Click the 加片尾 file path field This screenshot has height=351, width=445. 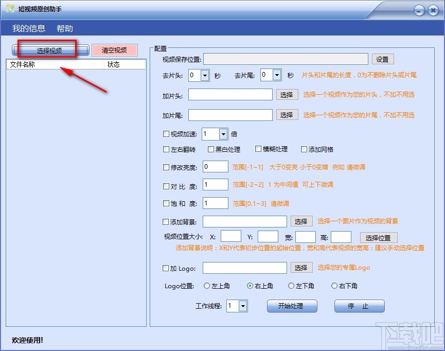[x=230, y=115]
